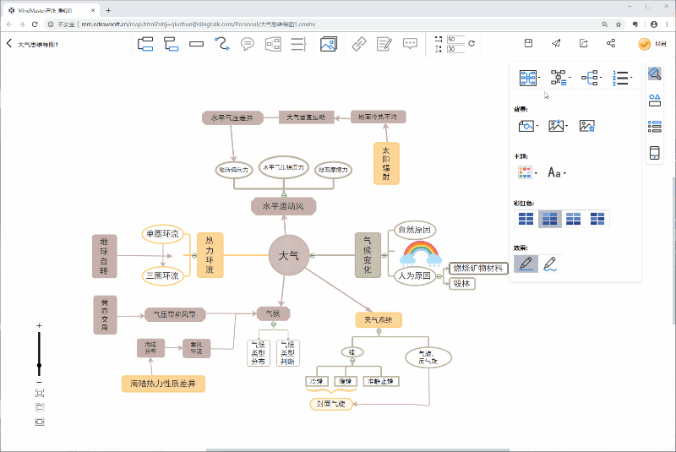This screenshot has height=452, width=676.
Task: Select the straight-line effect pen option
Action: pos(526,264)
